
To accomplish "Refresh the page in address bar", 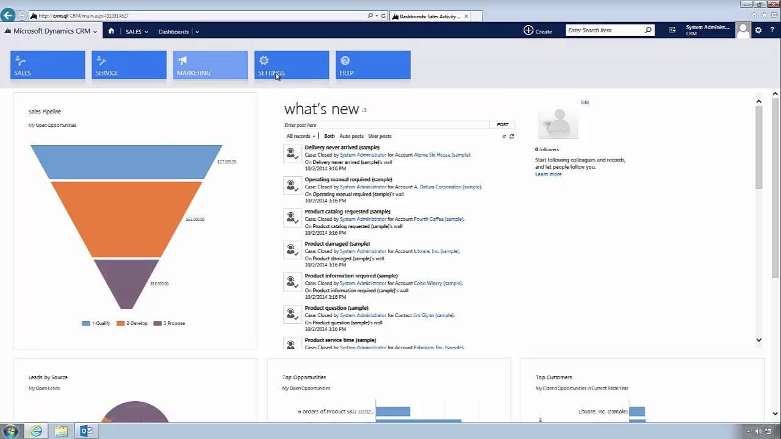I will (383, 16).
